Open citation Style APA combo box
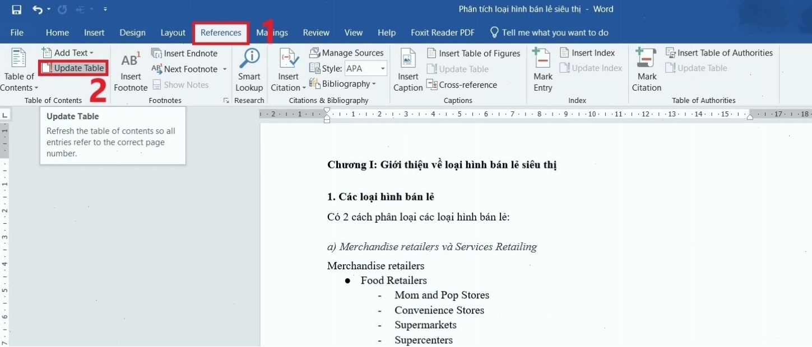The image size is (812, 347). point(366,68)
